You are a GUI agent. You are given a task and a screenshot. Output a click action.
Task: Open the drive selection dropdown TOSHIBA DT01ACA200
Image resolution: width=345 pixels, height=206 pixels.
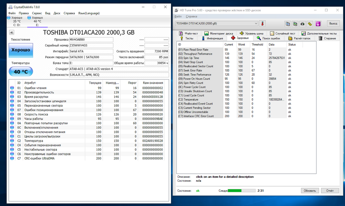(217, 24)
